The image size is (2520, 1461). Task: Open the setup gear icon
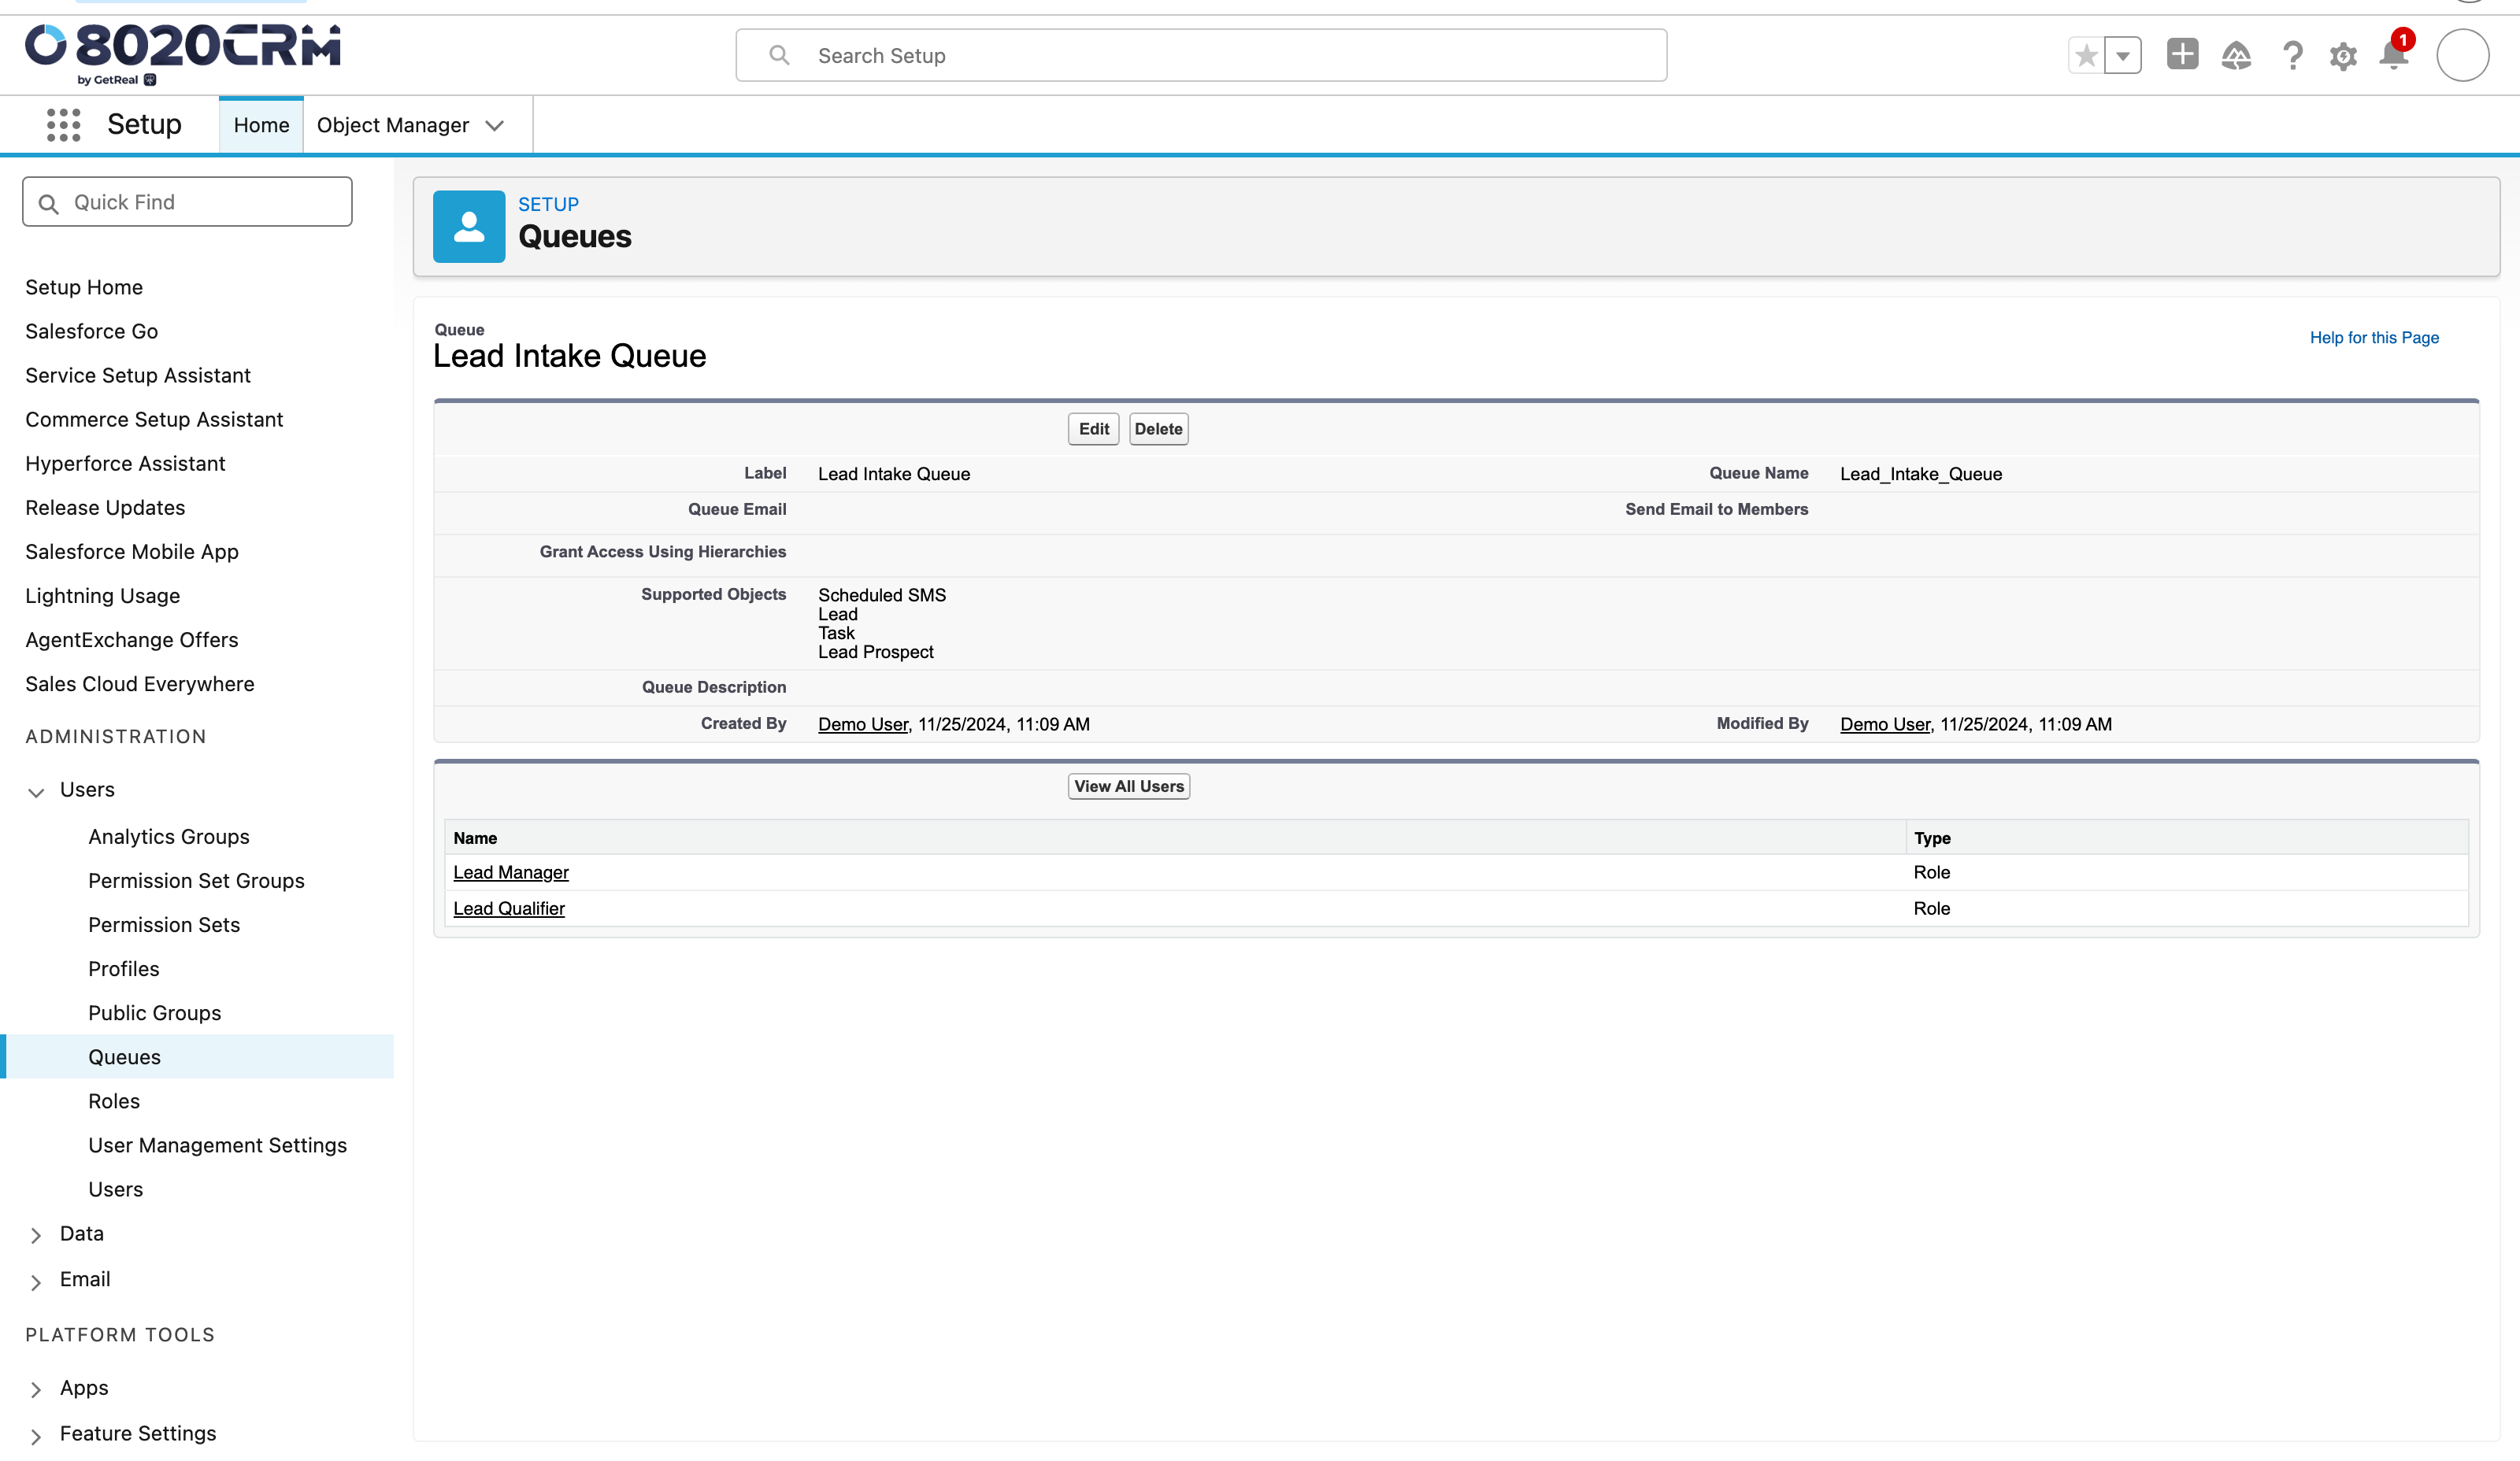(2342, 56)
